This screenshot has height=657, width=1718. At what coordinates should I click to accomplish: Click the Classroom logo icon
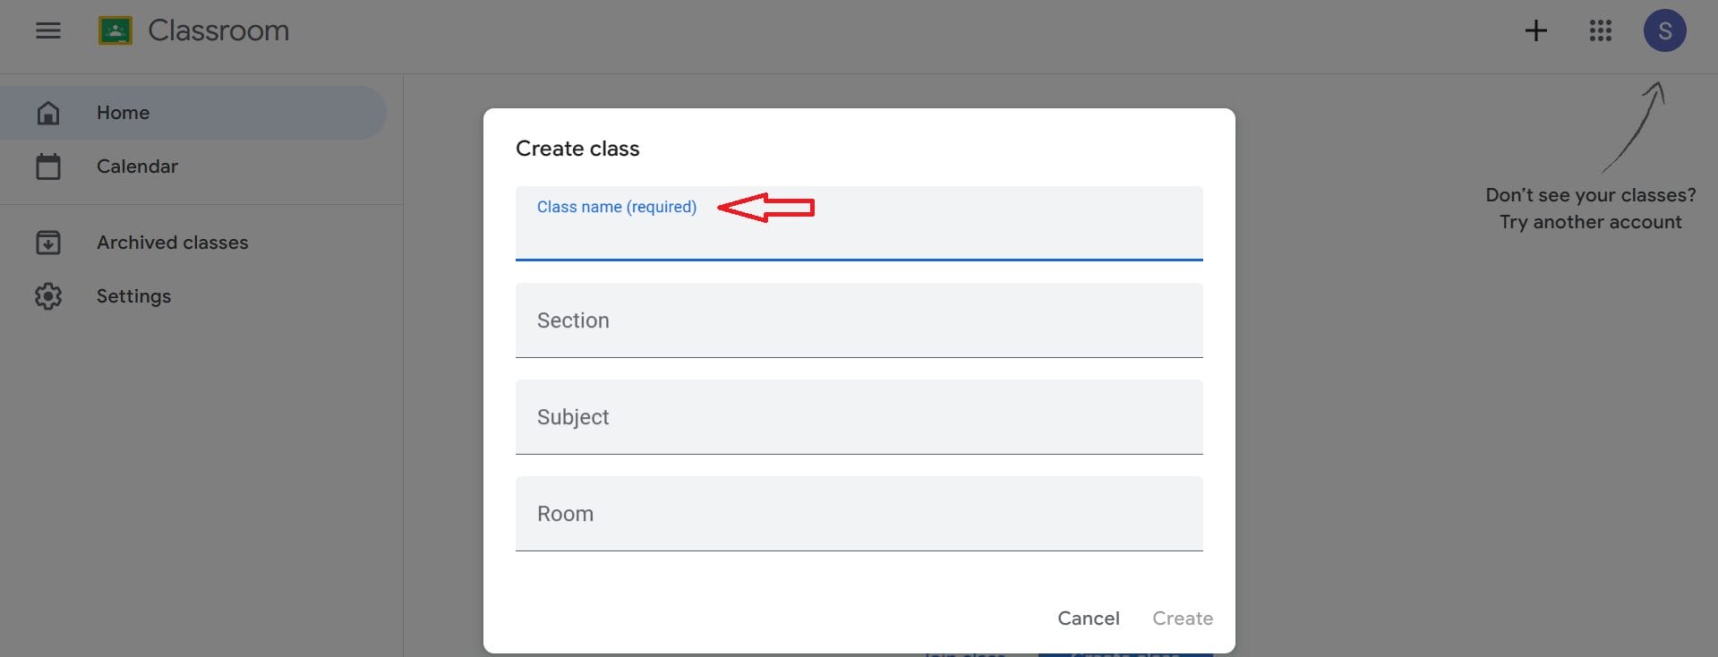click(115, 30)
